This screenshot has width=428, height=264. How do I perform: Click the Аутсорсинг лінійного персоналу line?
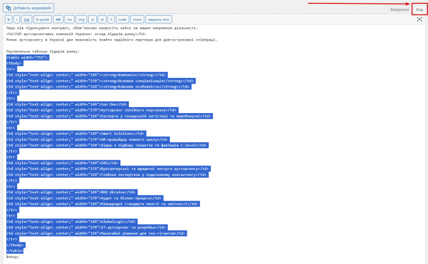coord(93,110)
